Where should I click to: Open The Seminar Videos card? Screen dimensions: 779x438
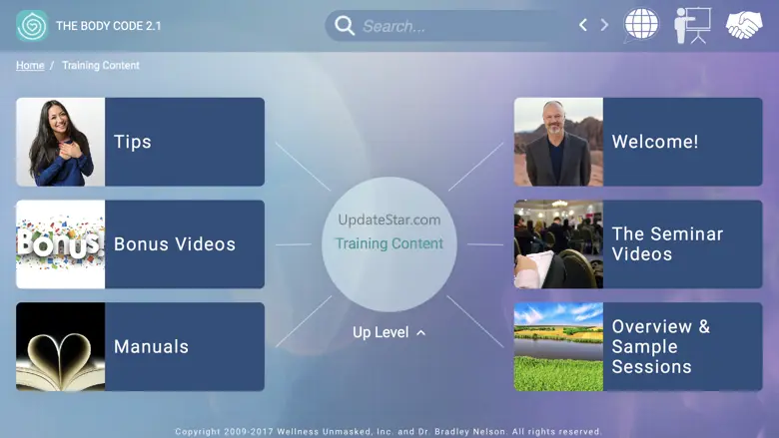[638, 244]
